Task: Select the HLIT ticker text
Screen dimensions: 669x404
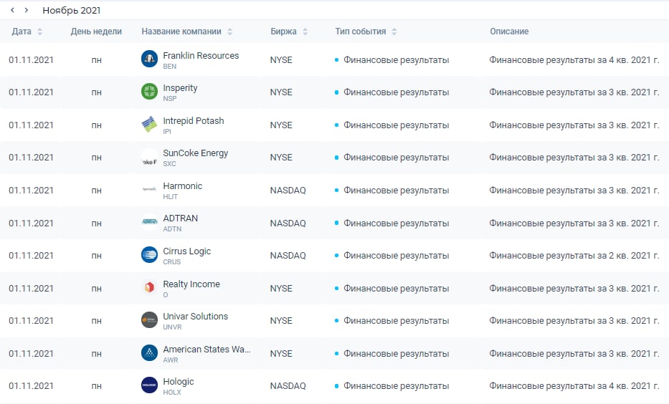Action: tap(170, 197)
